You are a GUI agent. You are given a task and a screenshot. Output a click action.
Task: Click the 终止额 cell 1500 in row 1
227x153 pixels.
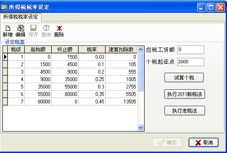(65, 57)
